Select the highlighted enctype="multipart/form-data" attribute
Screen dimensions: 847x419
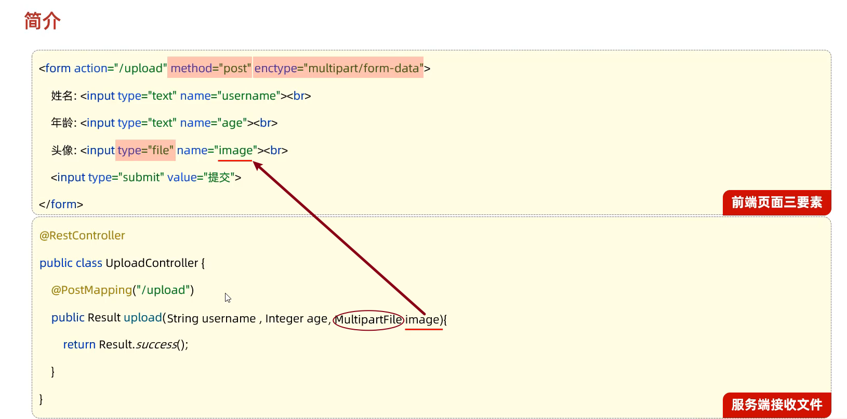click(338, 68)
